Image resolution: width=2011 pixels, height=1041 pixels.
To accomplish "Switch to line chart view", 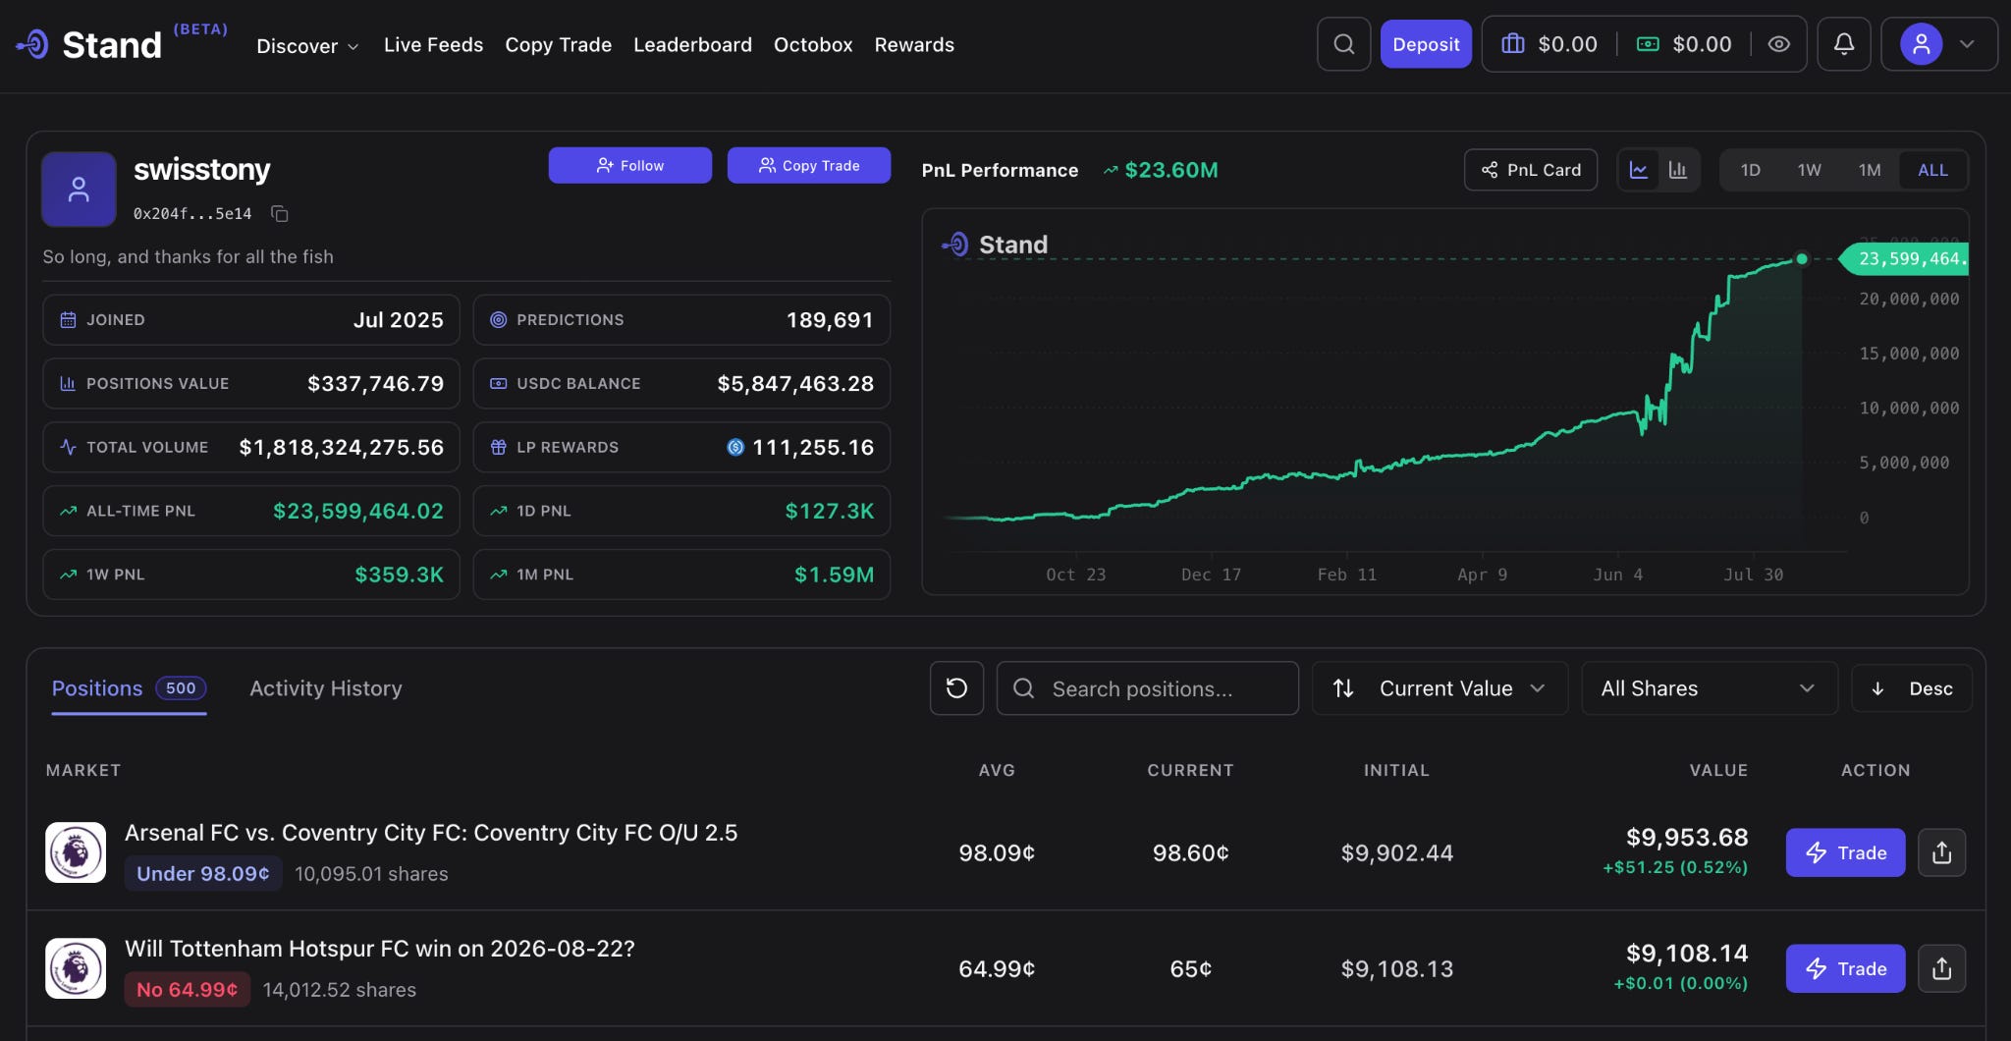I will click(1639, 170).
